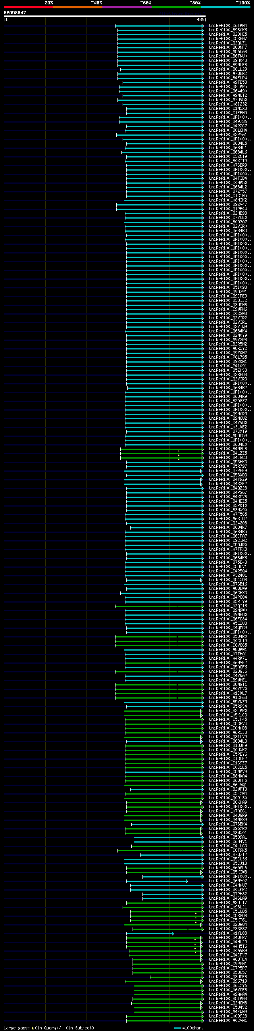
Task: Select hit UniRef100_A5AKA8
Action: (x=228, y=52)
